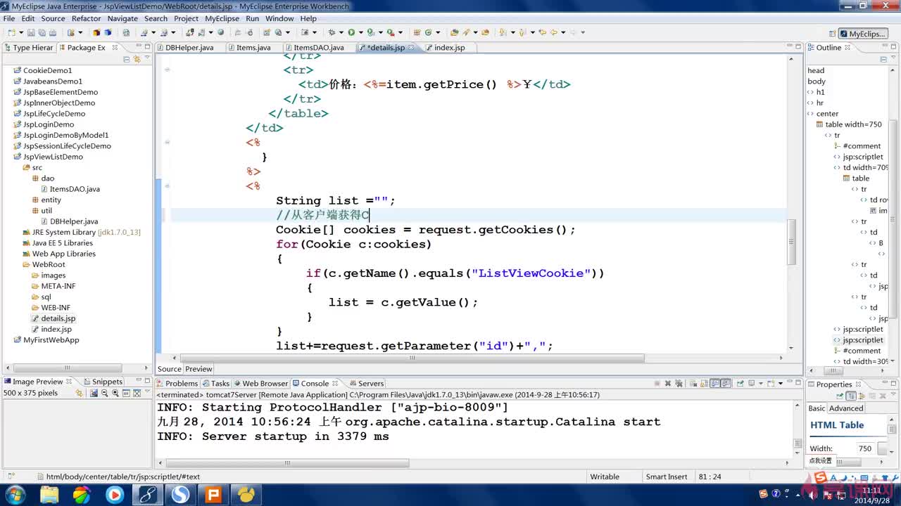The height and width of the screenshot is (506, 901).
Task: Switch to the ItemsDAO.java tab
Action: click(x=318, y=48)
